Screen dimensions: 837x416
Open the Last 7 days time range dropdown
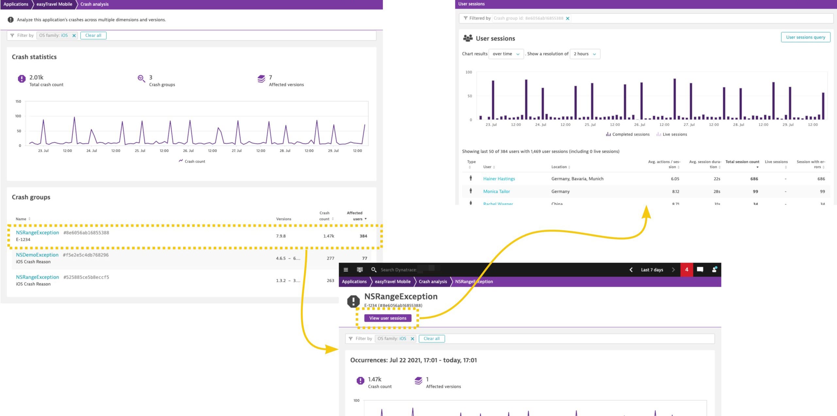[x=651, y=270]
